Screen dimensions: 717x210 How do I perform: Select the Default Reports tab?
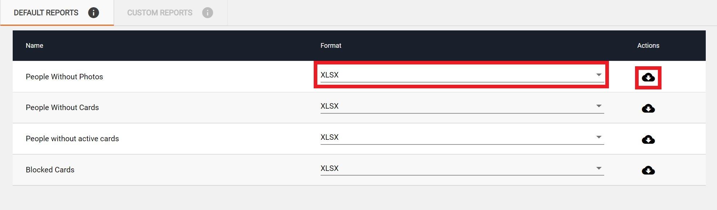click(x=57, y=13)
